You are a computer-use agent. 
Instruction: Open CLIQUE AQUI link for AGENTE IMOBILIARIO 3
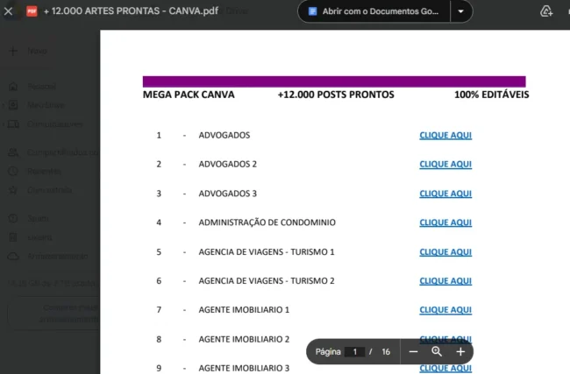click(x=445, y=368)
